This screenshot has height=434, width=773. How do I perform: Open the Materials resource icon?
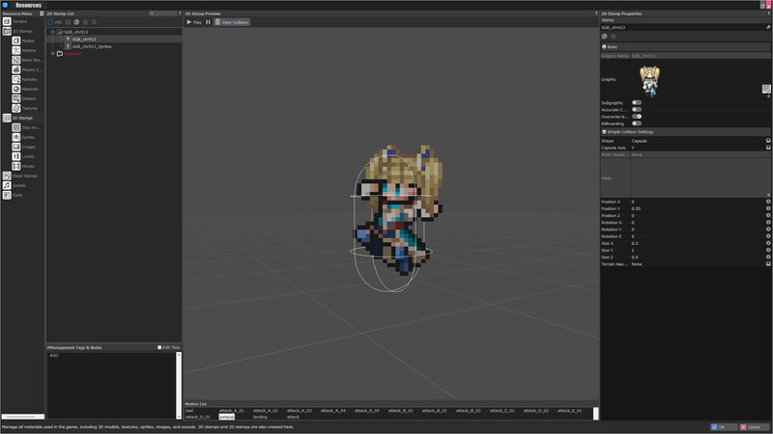coord(16,89)
